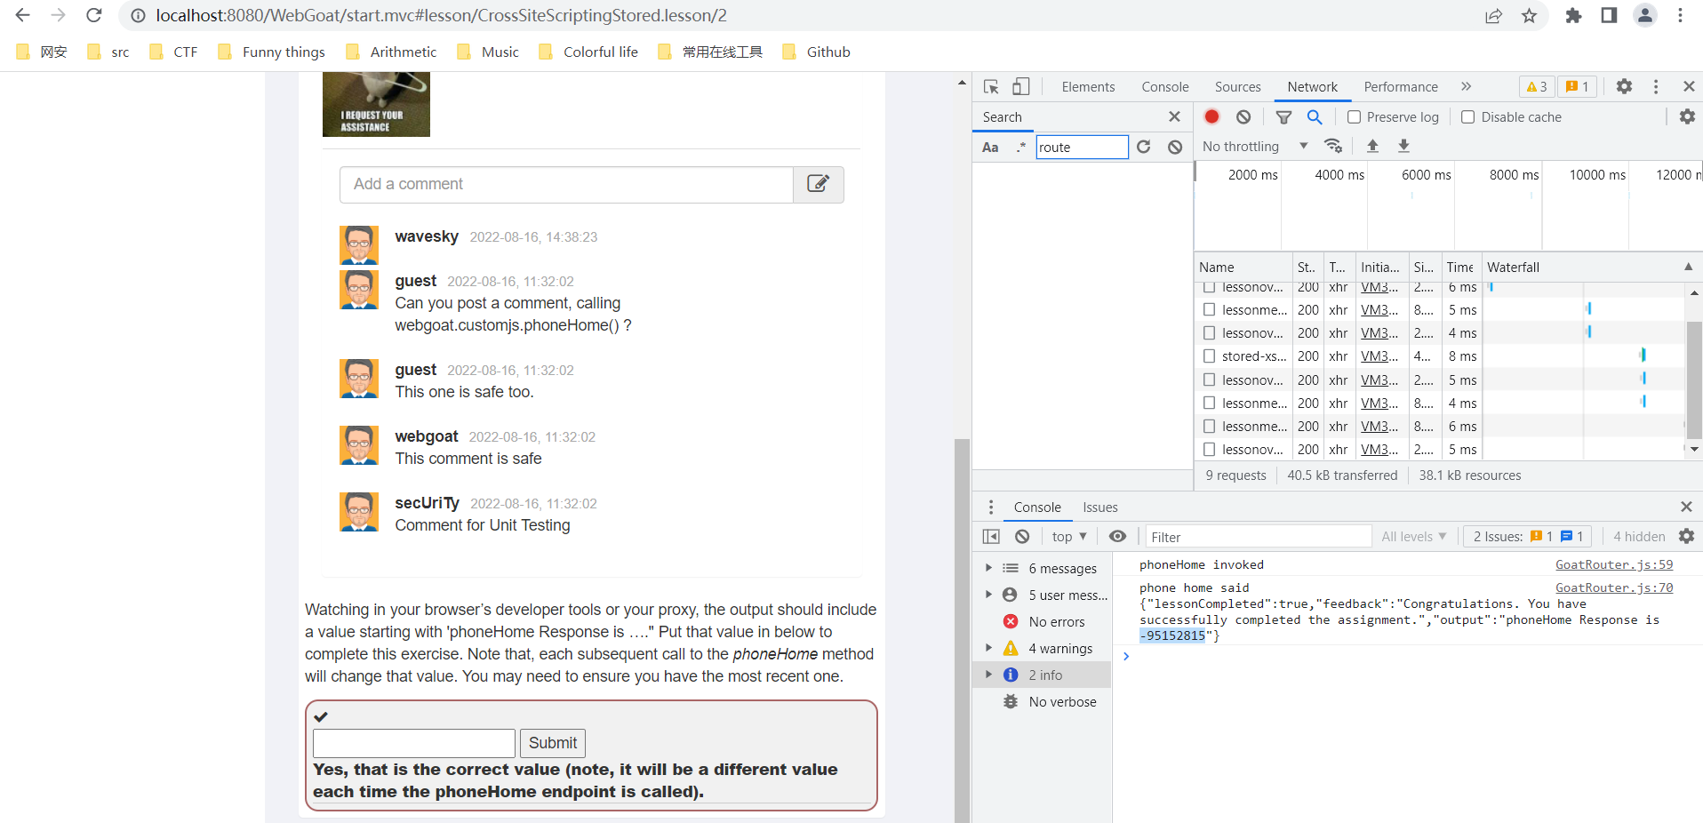Open network conditions via the wifi icon
Screen dimensions: 1703x823
(x=1333, y=146)
